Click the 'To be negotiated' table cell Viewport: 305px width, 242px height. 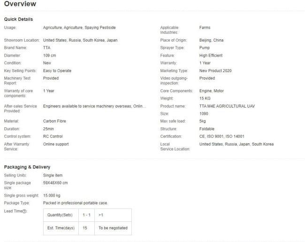113,228
